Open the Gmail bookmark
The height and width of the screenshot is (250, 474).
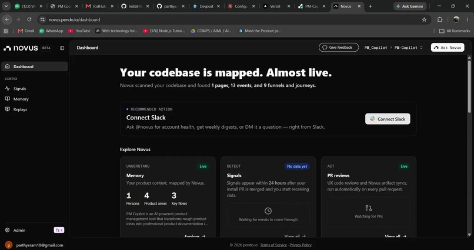pyautogui.click(x=26, y=31)
